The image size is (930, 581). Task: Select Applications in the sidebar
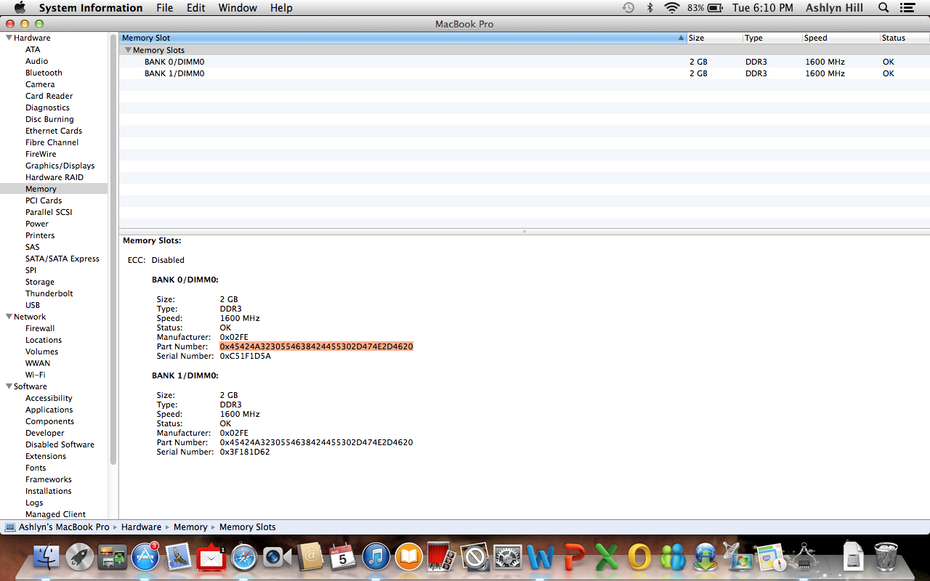pyautogui.click(x=49, y=410)
